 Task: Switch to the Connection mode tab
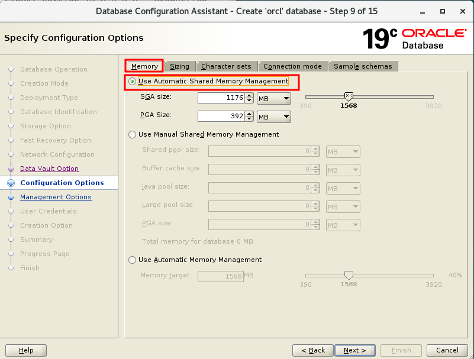pos(292,66)
